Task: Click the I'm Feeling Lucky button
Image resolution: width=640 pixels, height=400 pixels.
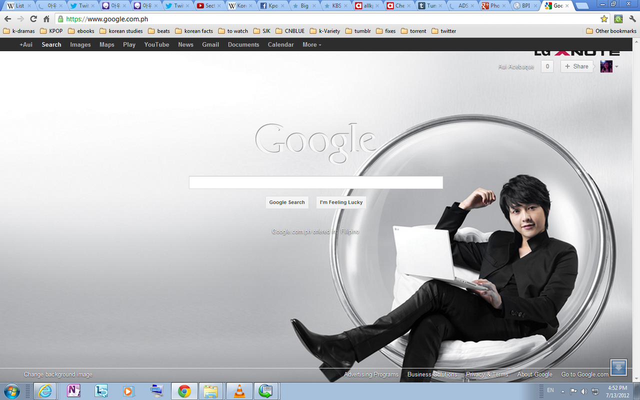Action: tap(341, 202)
